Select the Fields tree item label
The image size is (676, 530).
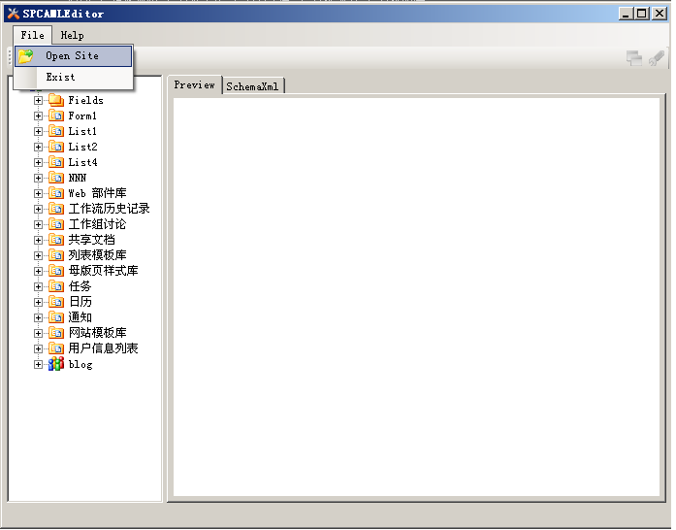point(85,100)
